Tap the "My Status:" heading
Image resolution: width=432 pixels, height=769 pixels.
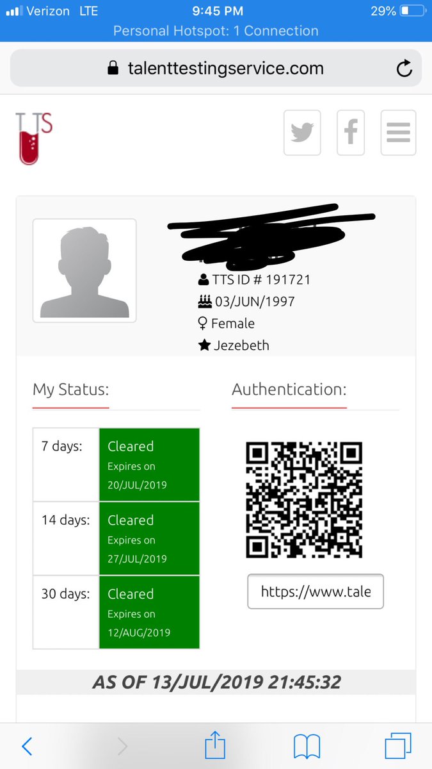click(x=70, y=390)
